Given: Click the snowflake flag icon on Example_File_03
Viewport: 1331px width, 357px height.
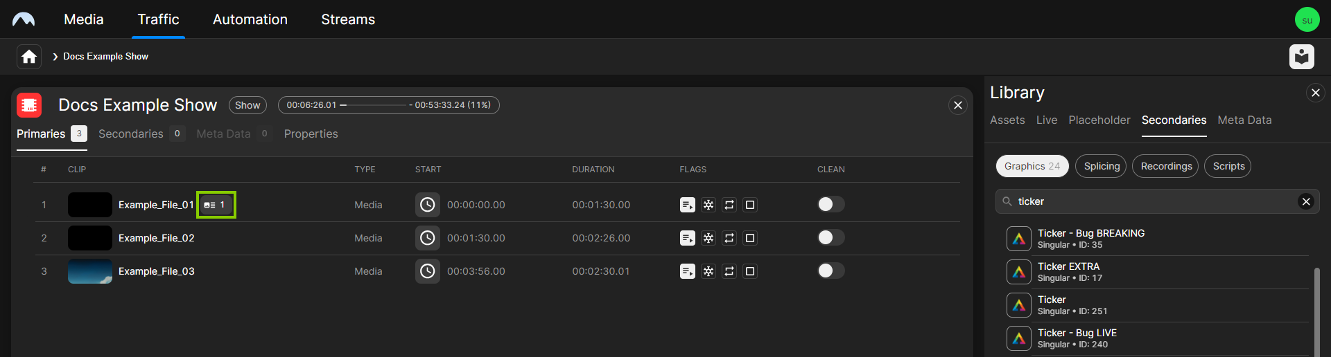Looking at the screenshot, I should tap(708, 271).
